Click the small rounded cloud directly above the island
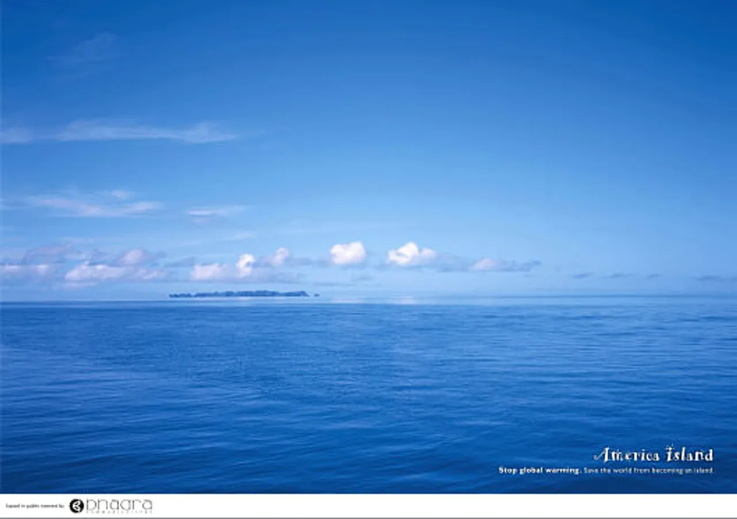Image resolution: width=737 pixels, height=519 pixels. (x=246, y=264)
